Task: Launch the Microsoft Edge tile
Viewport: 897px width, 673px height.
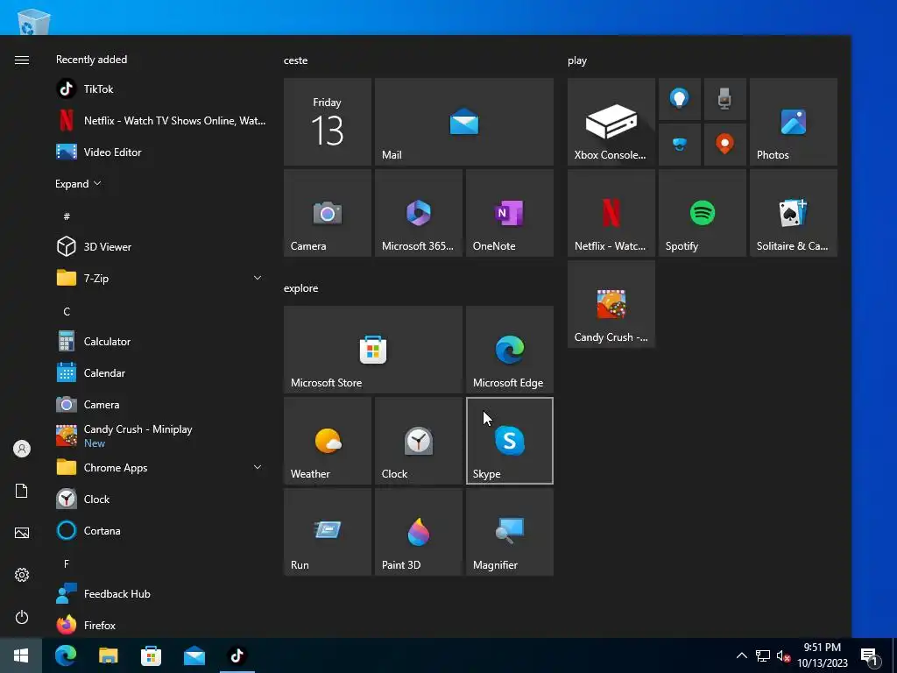Action: tap(510, 350)
